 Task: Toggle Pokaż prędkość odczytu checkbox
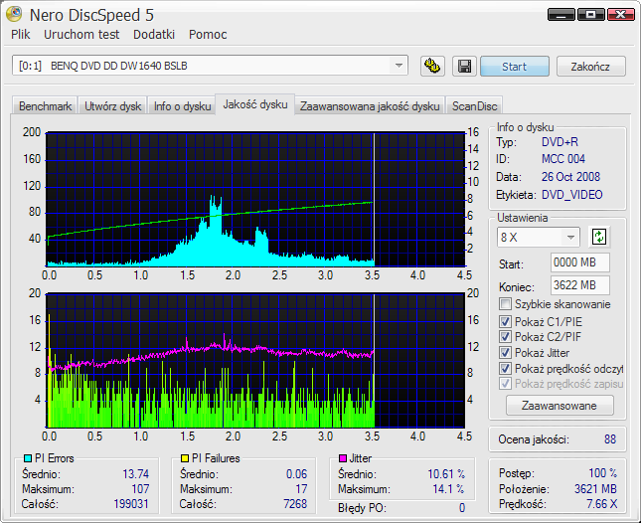pos(505,369)
